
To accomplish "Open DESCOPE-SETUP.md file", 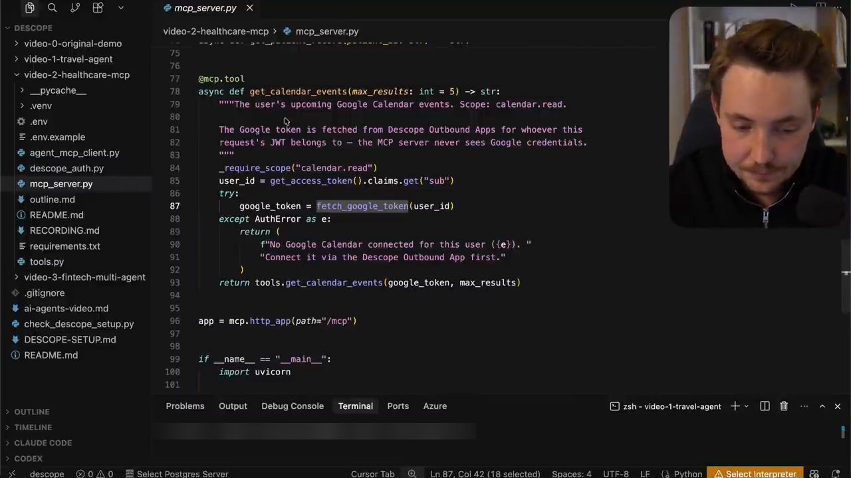I will (x=70, y=340).
